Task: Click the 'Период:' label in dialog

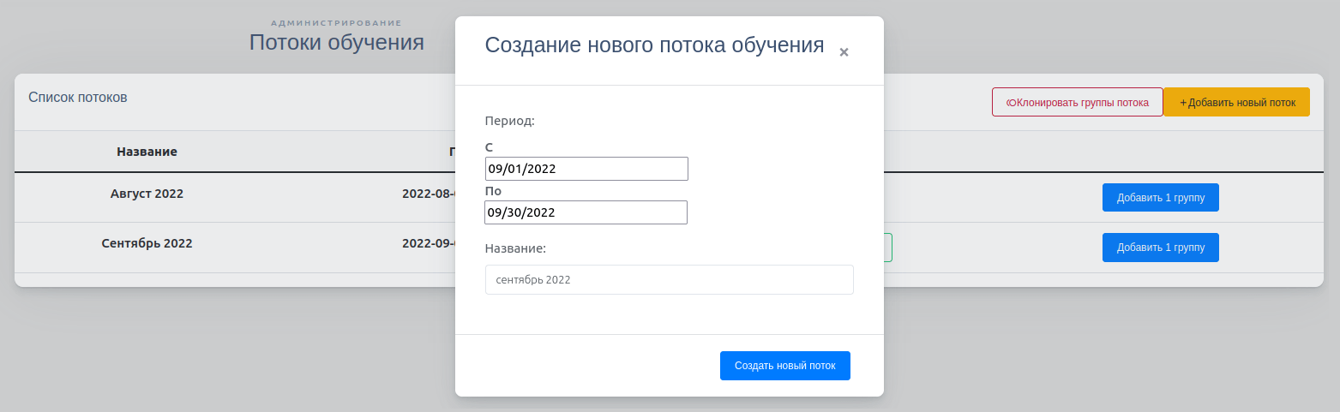Action: 510,121
